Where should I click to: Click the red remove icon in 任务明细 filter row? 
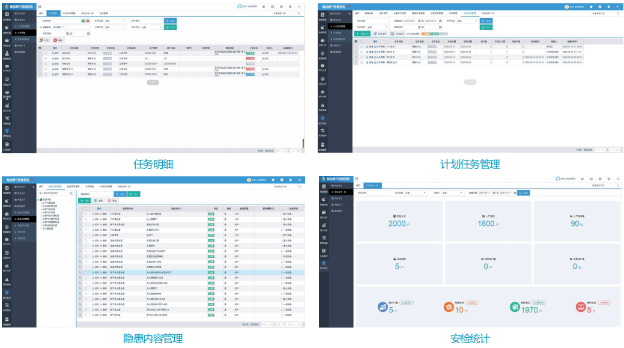[88, 20]
